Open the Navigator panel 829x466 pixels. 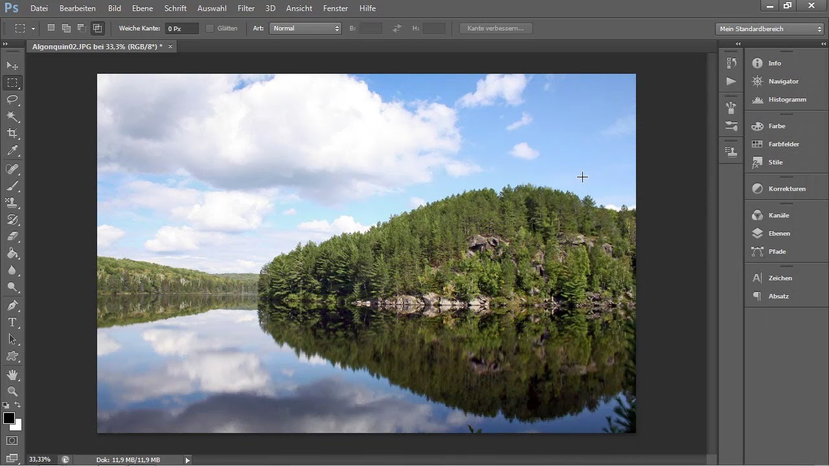coord(784,82)
